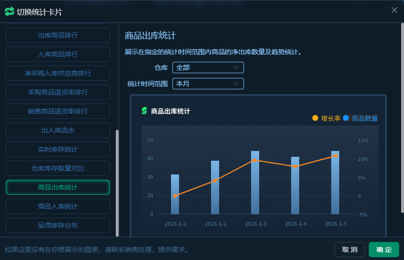Select 销售商品退货率排行 in the list
The height and width of the screenshot is (260, 404).
58,111
